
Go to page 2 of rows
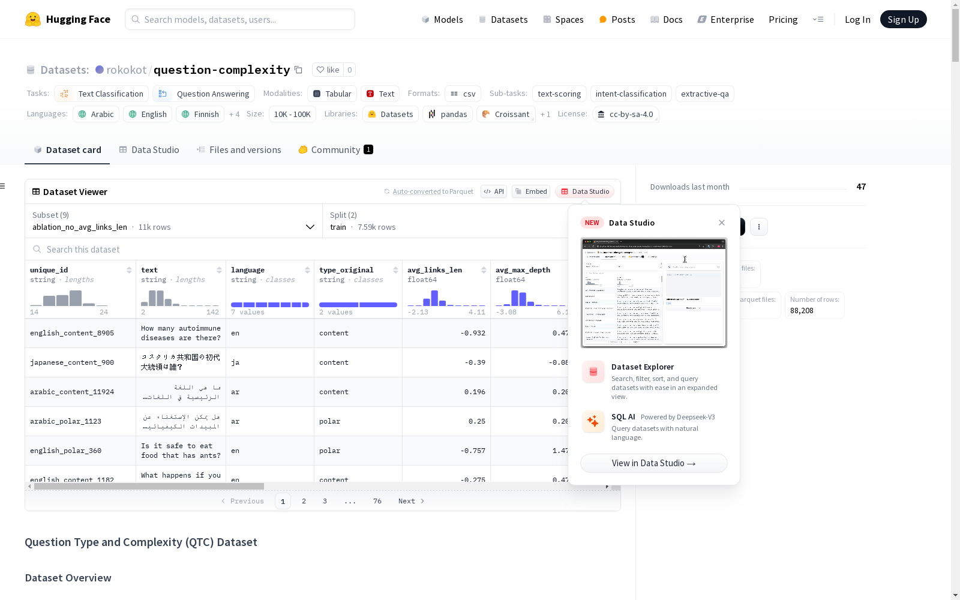tap(304, 501)
